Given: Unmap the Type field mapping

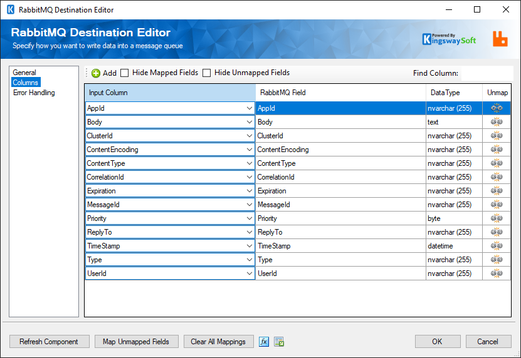Looking at the screenshot, I should (x=497, y=260).
